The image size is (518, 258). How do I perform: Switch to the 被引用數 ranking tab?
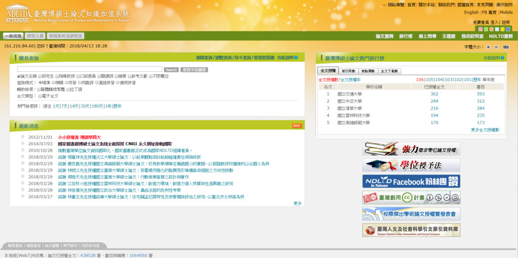point(348,71)
